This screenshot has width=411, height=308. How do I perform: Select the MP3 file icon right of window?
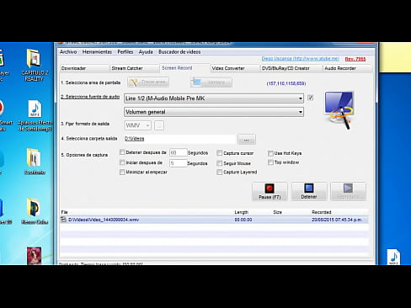394,257
